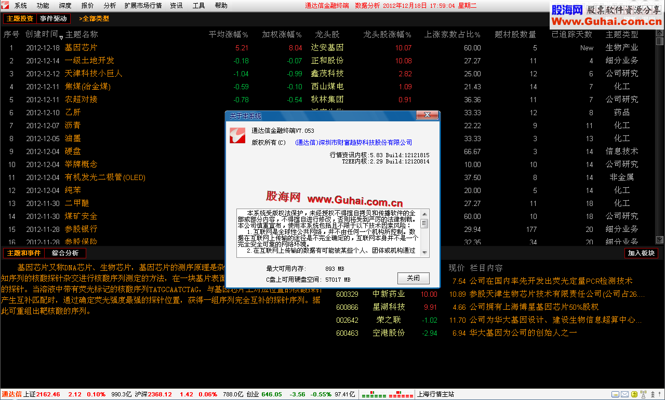This screenshot has width=665, height=400.
Task: Select the 天津科技小巨人 theme
Action: tap(94, 74)
